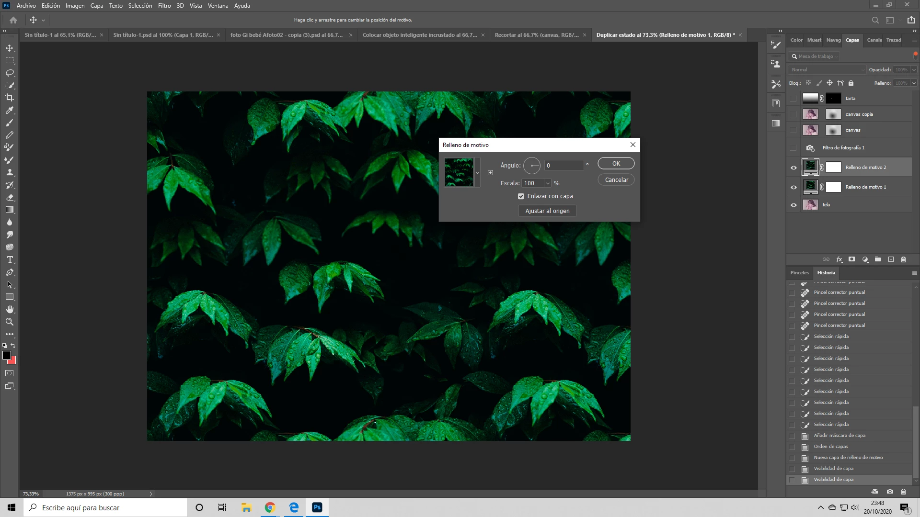Expand the Escala percentage dropdown
920x517 pixels.
point(548,183)
